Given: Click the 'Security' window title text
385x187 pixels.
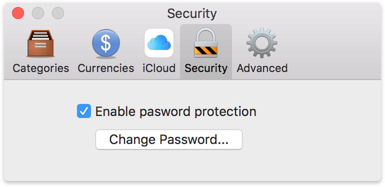Looking at the screenshot, I should [192, 13].
